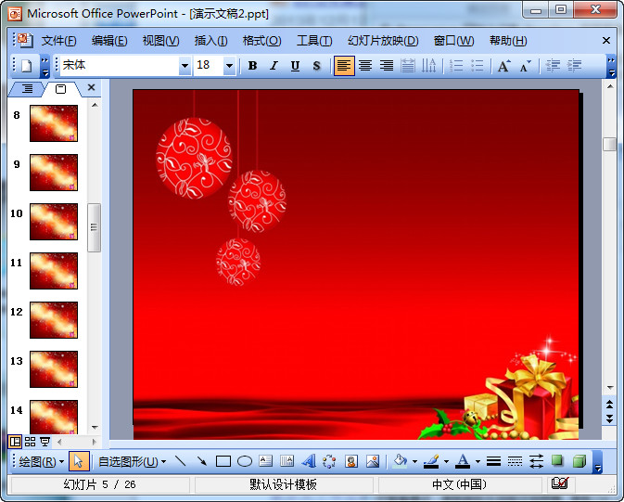Center align the text

365,66
